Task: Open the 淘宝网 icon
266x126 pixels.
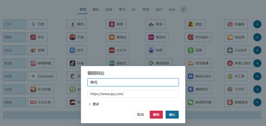Action: point(230,37)
